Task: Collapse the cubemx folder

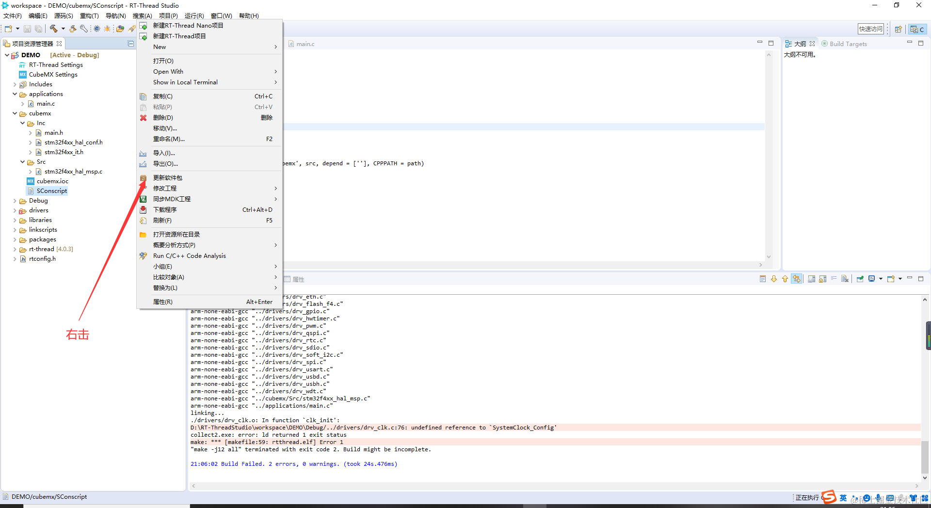Action: point(15,113)
